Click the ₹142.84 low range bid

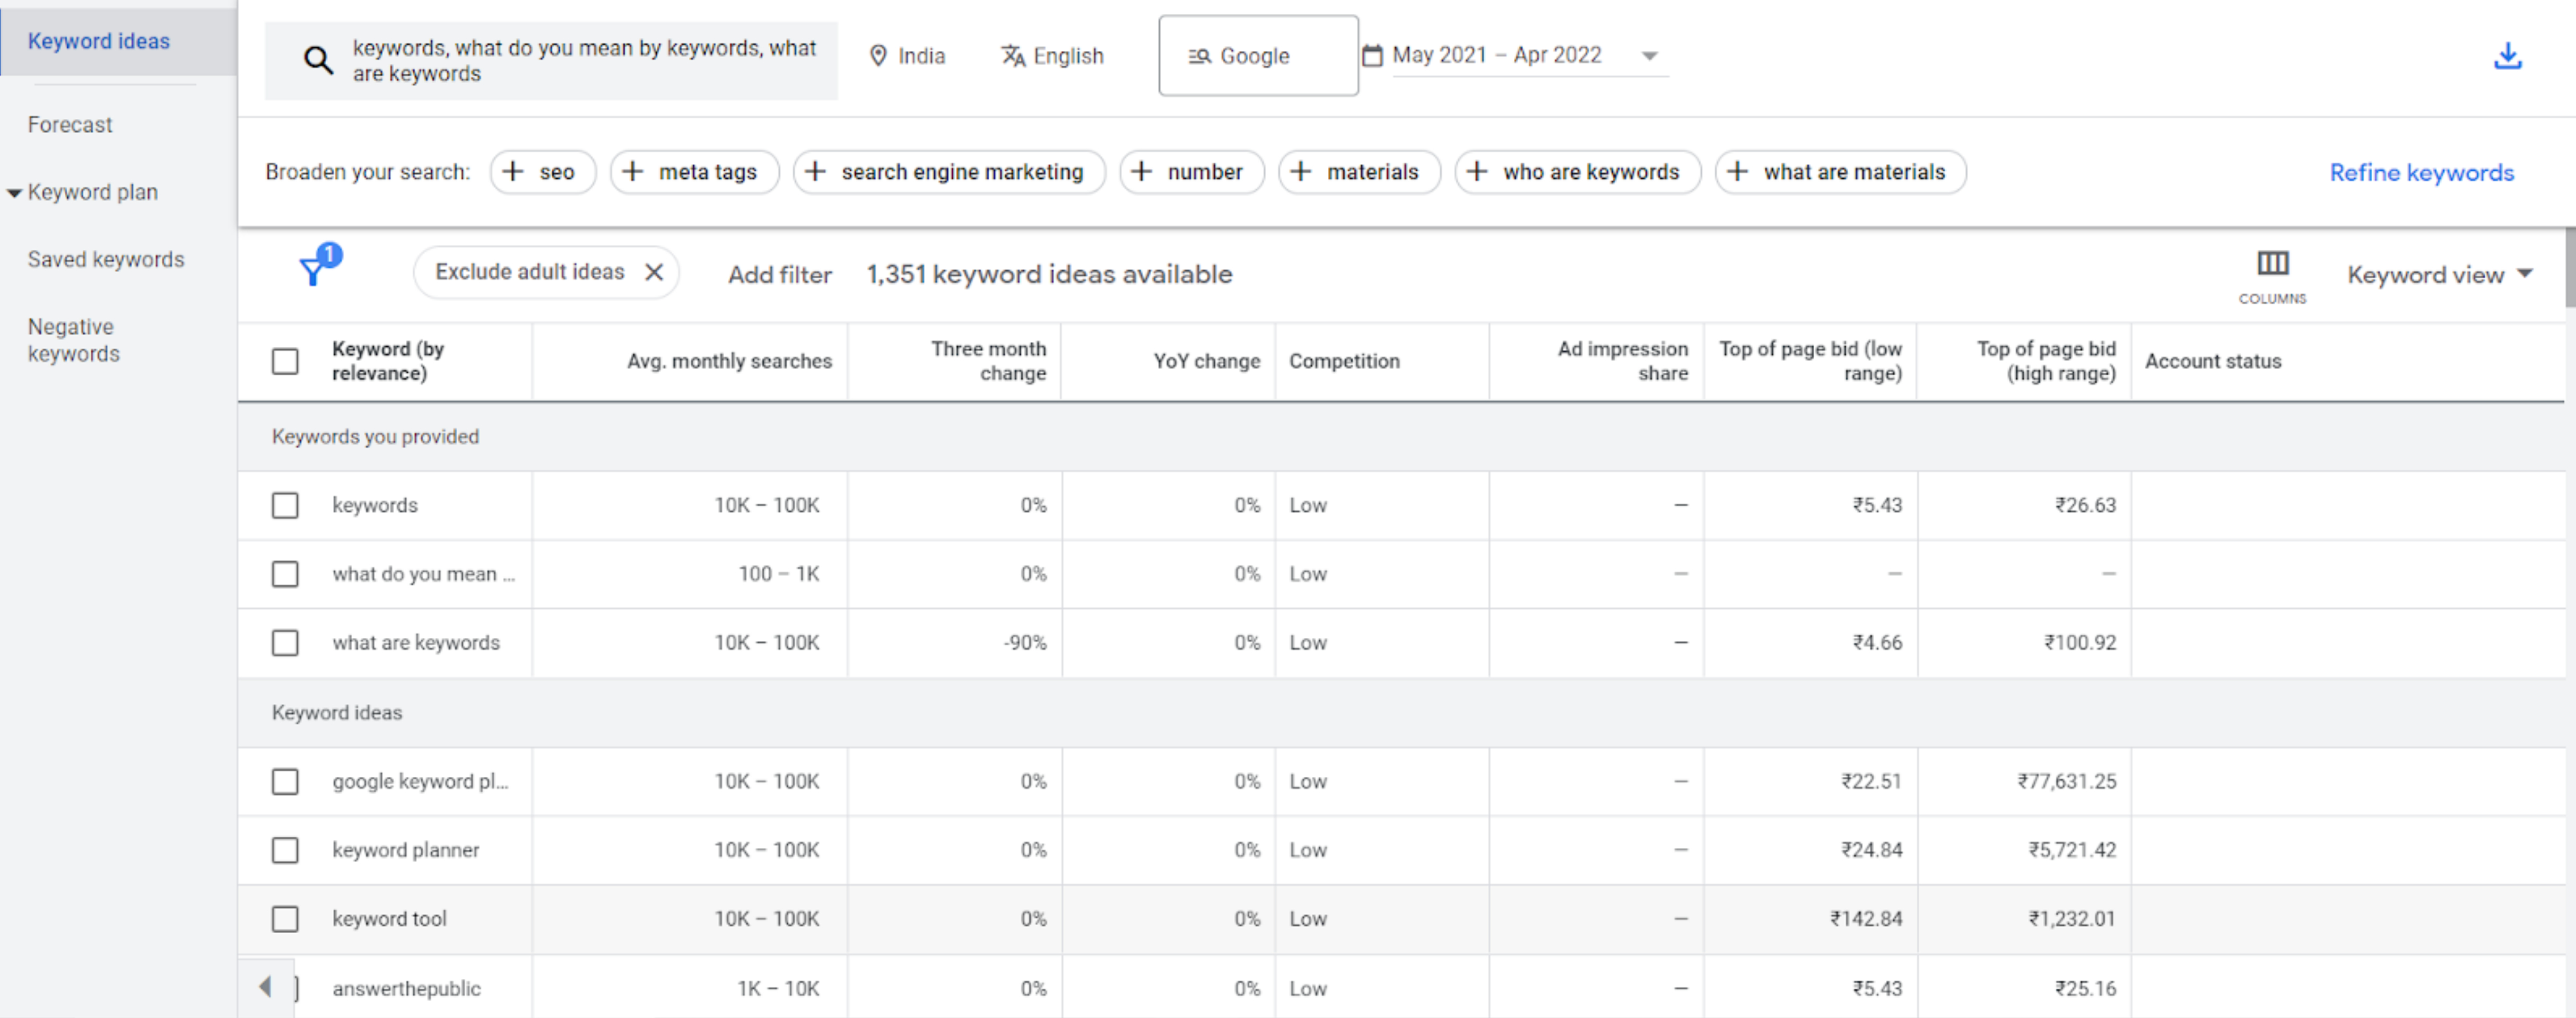1866,918
